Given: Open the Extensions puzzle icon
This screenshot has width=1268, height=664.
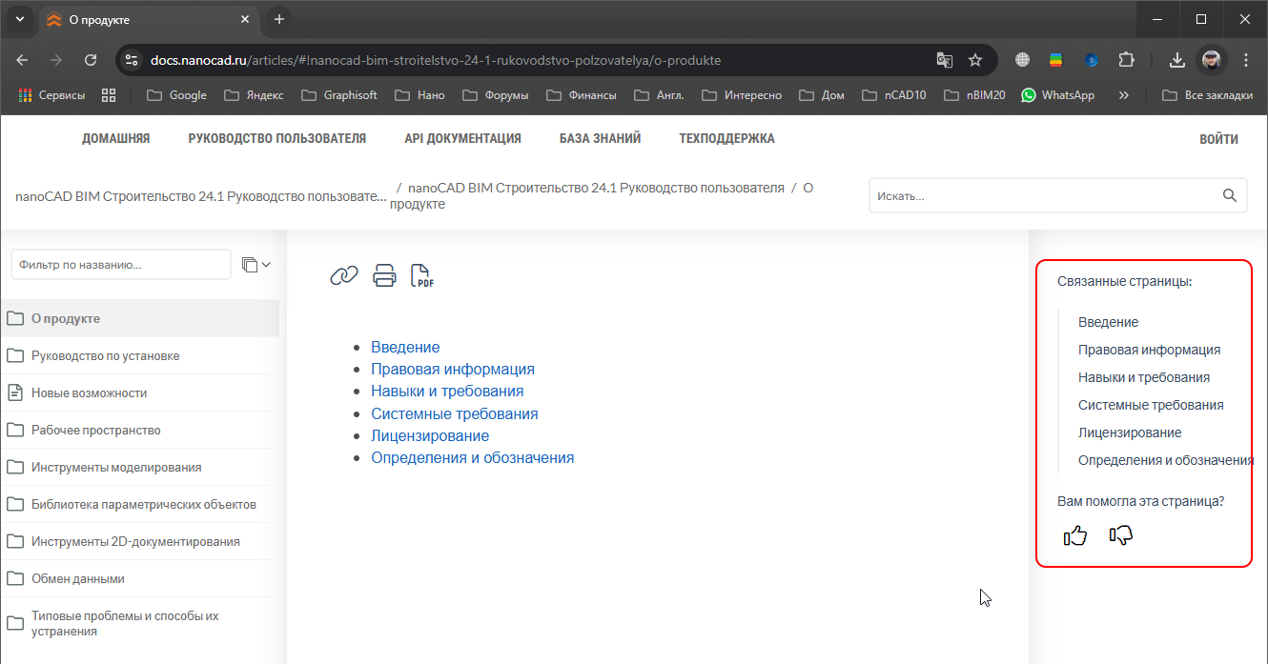Looking at the screenshot, I should click(1126, 60).
